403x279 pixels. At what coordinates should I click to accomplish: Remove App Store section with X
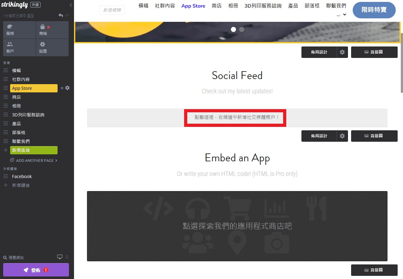pyautogui.click(x=62, y=88)
